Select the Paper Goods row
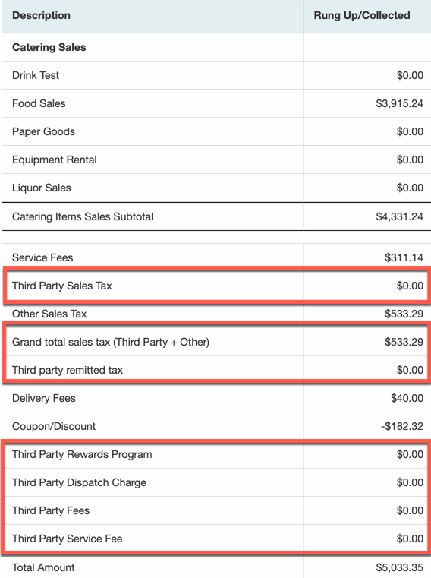This screenshot has height=578, width=431. (216, 131)
